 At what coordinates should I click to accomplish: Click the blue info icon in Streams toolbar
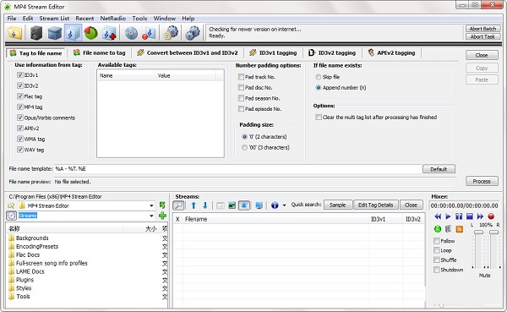point(275,205)
